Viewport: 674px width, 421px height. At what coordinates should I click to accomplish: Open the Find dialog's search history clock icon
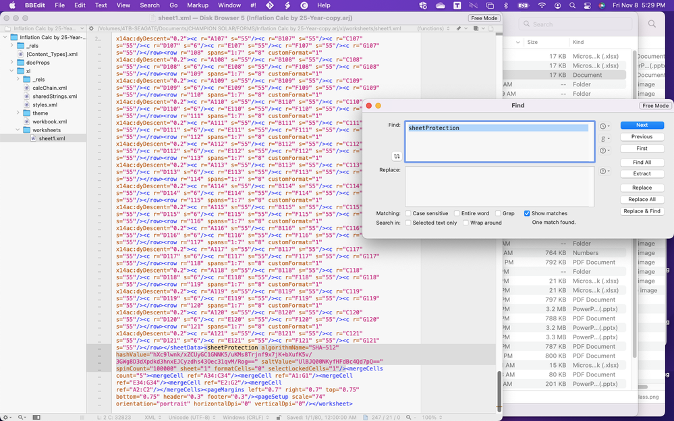coord(605,126)
